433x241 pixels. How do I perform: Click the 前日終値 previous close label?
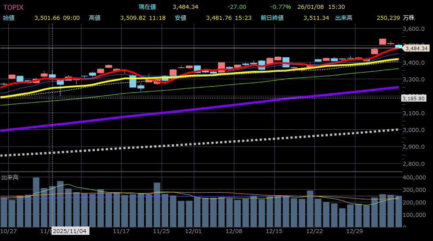click(272, 18)
